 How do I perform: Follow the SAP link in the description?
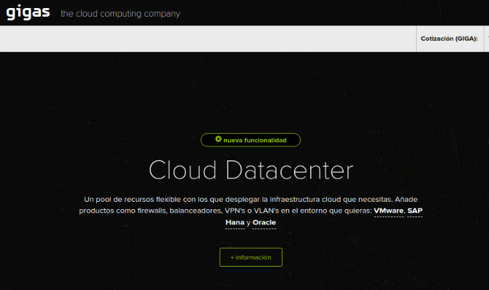[415, 210]
